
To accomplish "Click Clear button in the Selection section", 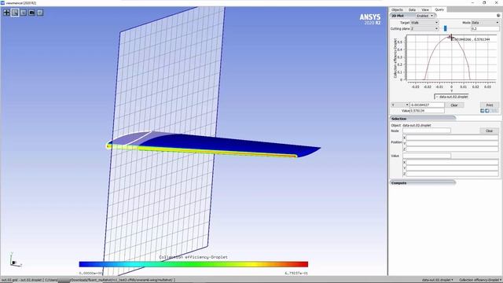I will (489, 131).
